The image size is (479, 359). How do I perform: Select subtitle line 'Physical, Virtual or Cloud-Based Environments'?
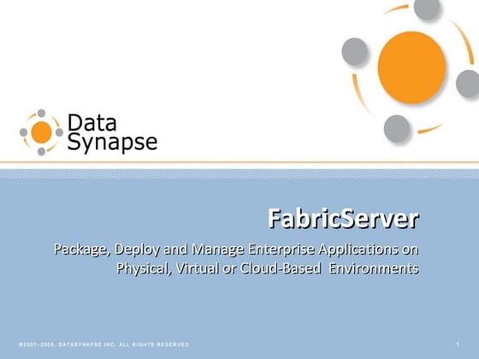(267, 268)
